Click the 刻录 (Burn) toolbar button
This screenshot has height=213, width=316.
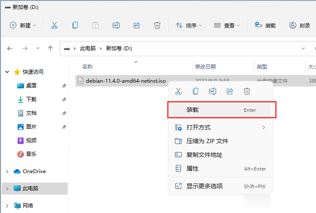point(300,25)
